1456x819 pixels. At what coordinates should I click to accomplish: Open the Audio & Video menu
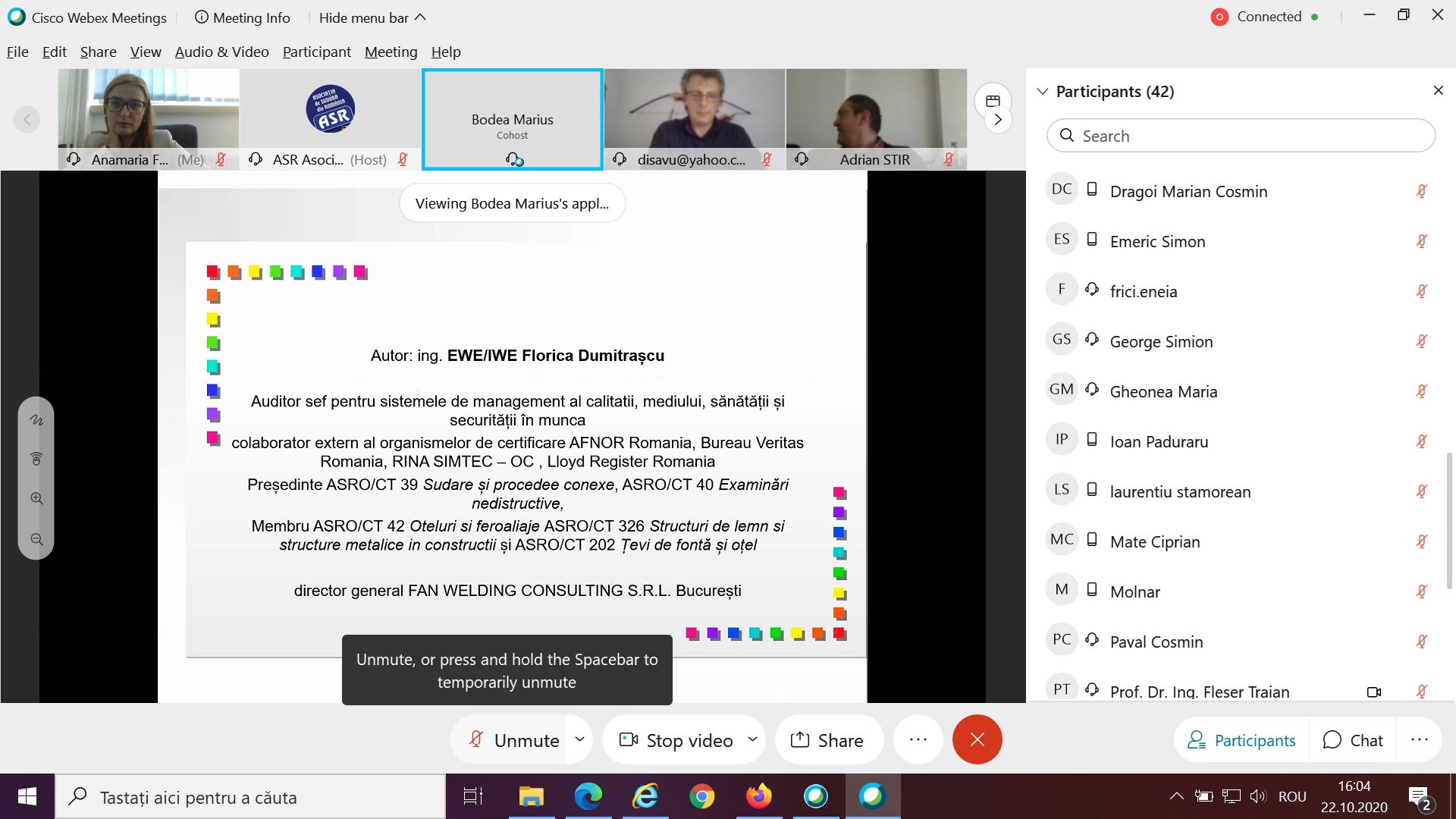[x=221, y=52]
